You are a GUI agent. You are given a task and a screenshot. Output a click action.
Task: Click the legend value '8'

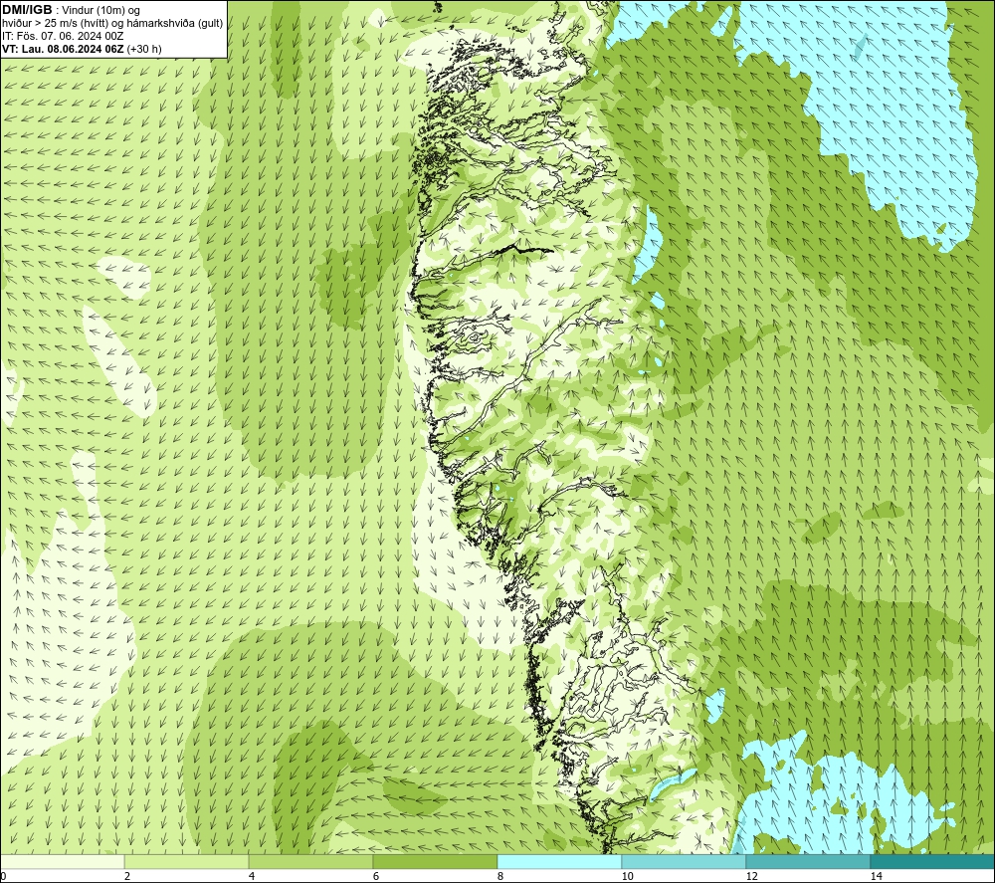[500, 877]
